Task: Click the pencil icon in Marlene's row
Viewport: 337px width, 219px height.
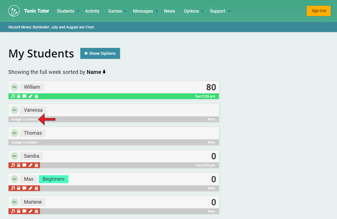Action: pos(30,211)
